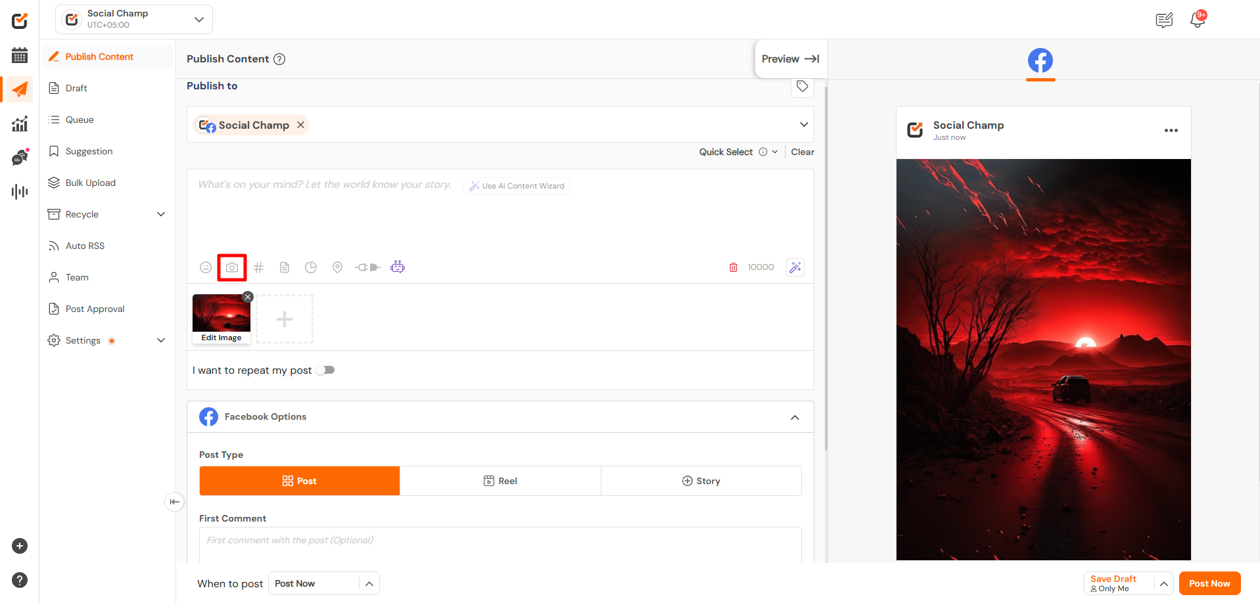
Task: Open Queue in sidebar
Action: click(x=108, y=120)
